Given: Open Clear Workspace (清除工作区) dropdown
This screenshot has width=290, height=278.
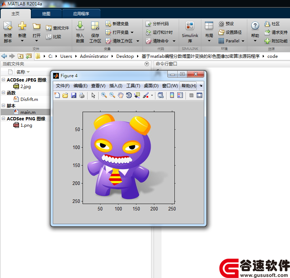Looking at the screenshot, I should click(x=138, y=41).
